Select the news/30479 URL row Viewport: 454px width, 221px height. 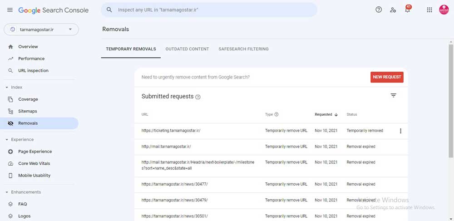coord(175,200)
